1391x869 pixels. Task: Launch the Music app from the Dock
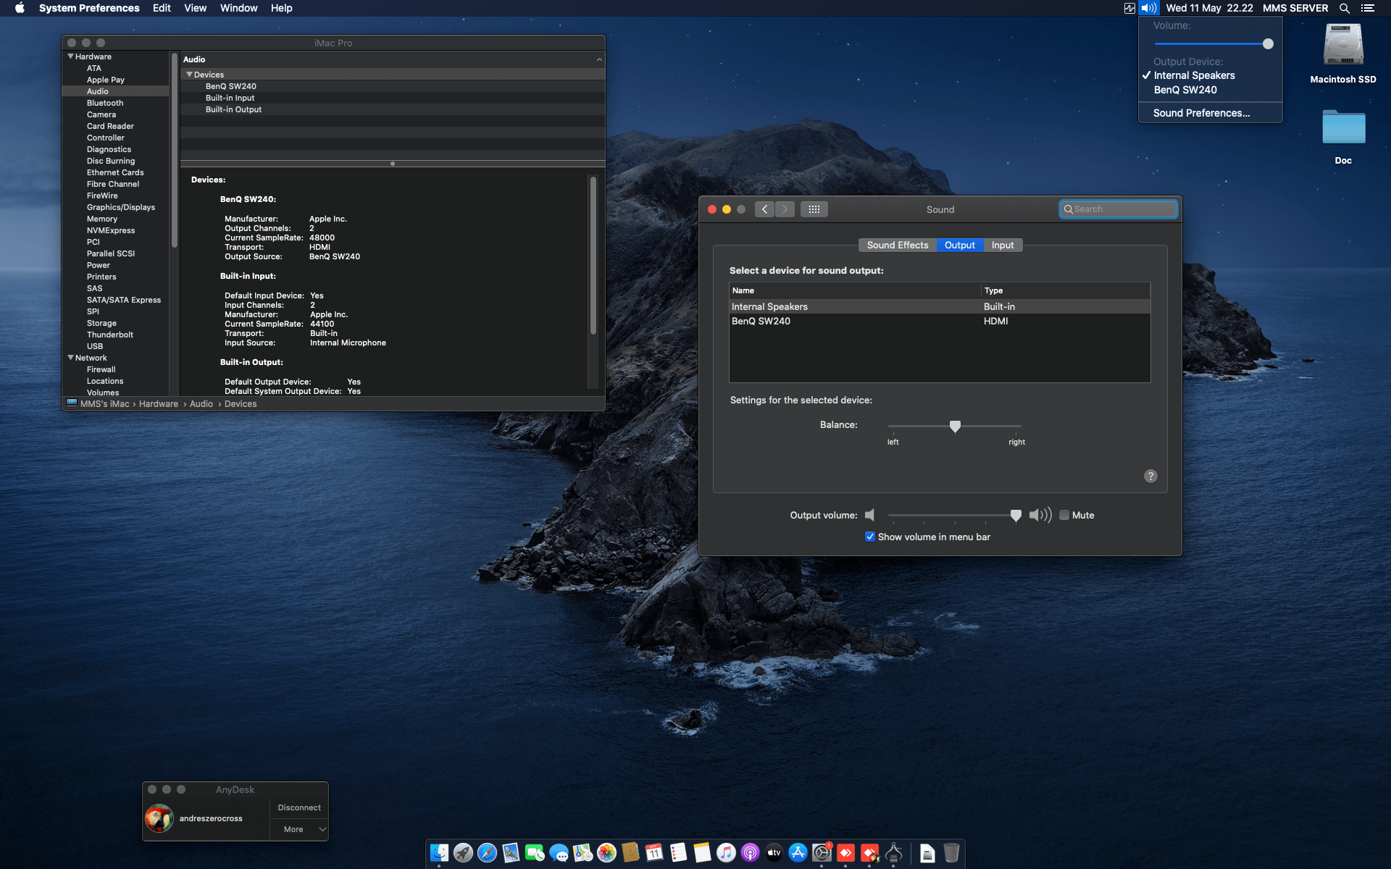[725, 853]
